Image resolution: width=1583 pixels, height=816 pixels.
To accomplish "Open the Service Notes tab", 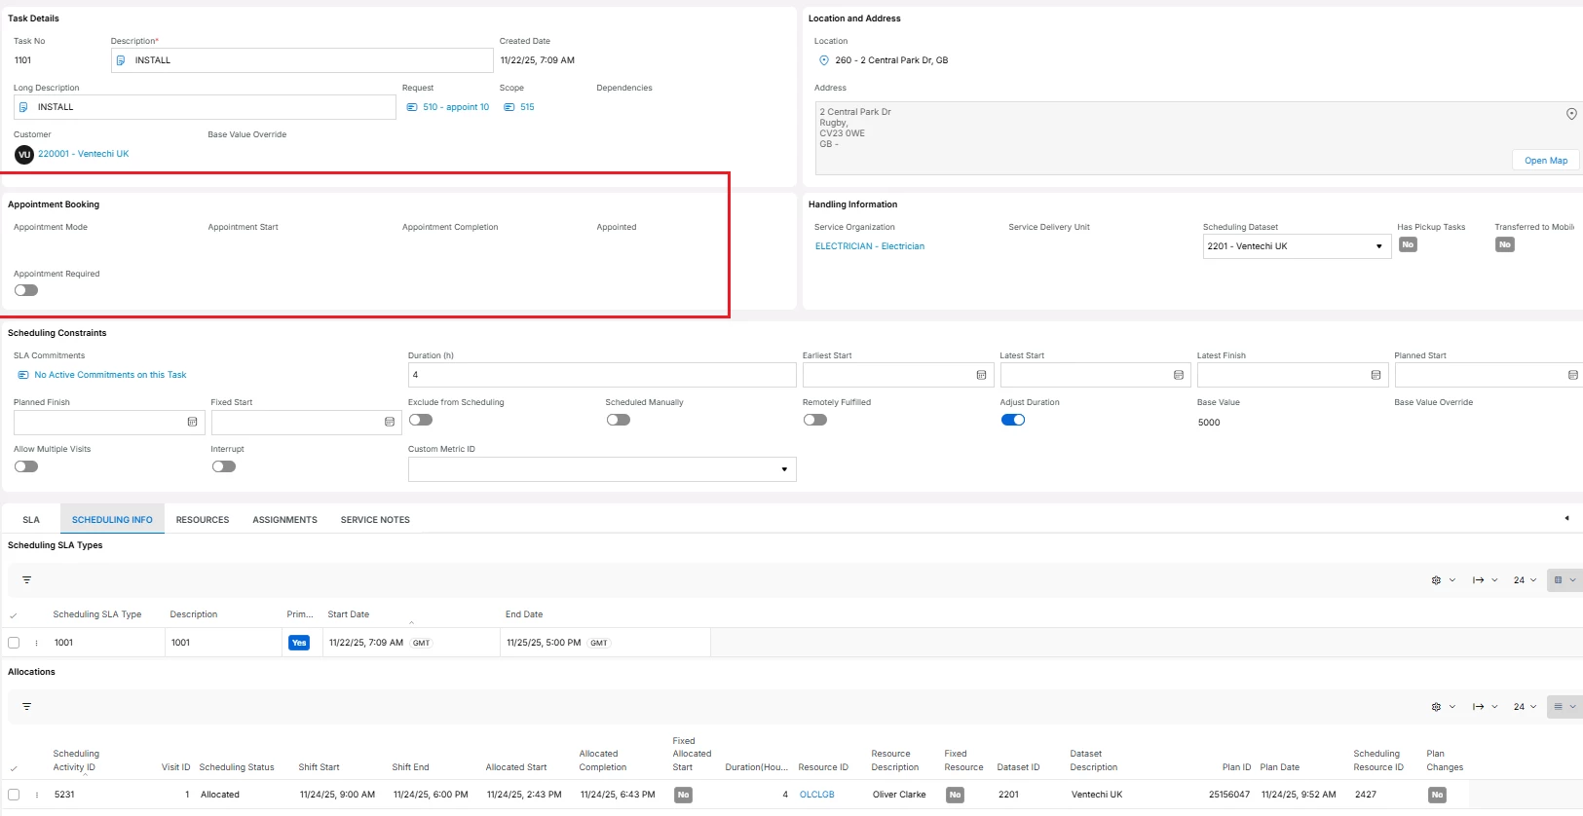I will point(375,520).
